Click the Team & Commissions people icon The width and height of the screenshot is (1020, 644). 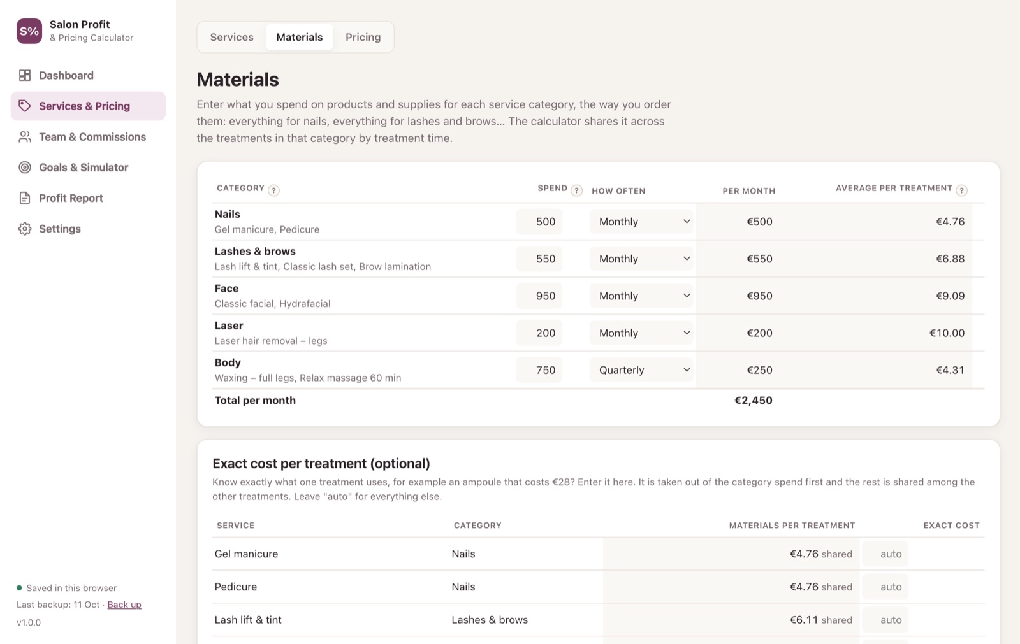pyautogui.click(x=25, y=136)
